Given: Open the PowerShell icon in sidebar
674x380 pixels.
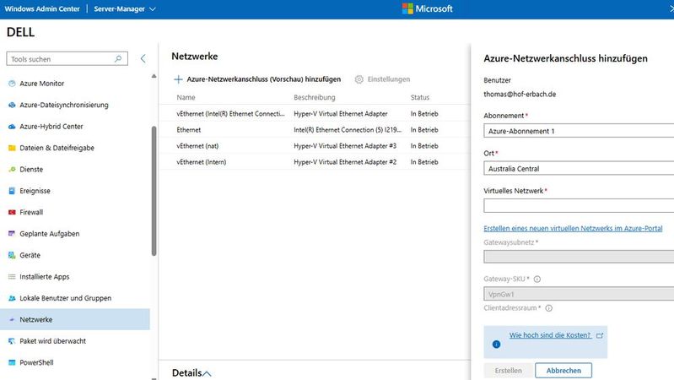Looking at the screenshot, I should pos(12,362).
